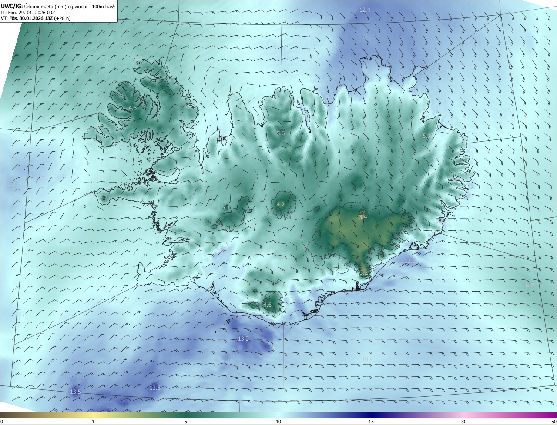Screen dimensions: 557x425
Task: Click the 3.2 value label at Vatnajökull's southern tip
Action: [x=364, y=273]
